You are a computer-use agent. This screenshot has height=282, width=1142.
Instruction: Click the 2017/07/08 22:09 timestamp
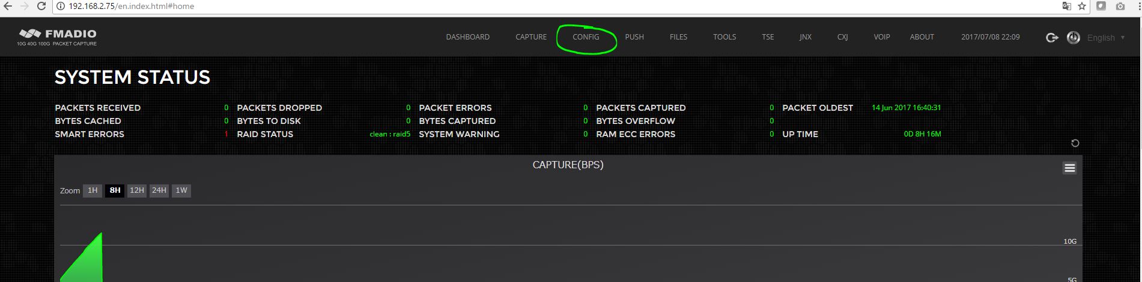click(990, 37)
